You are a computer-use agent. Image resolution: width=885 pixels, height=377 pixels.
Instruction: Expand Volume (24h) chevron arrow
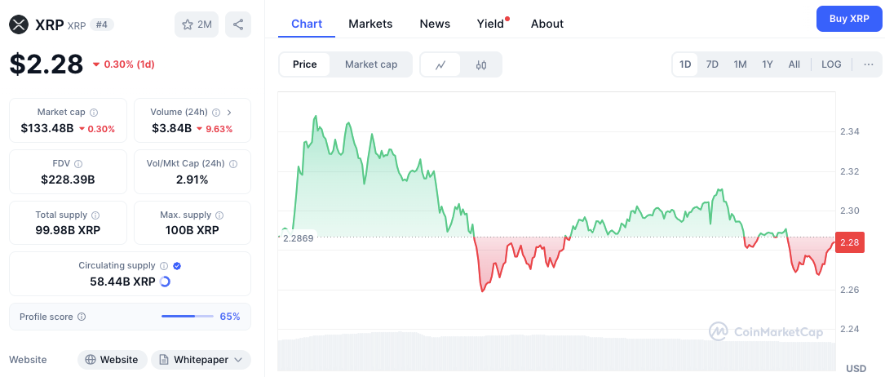click(228, 113)
